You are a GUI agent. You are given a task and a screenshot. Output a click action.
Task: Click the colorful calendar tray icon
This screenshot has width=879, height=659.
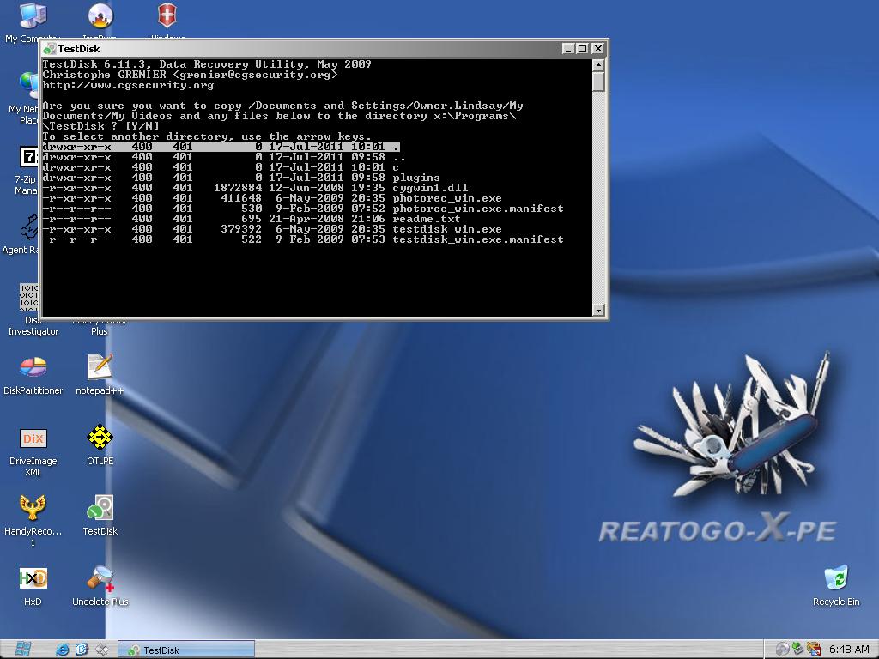(x=814, y=650)
